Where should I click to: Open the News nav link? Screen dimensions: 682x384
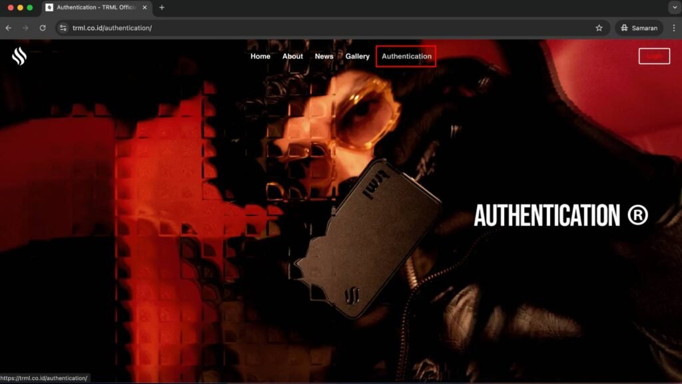pyautogui.click(x=324, y=56)
